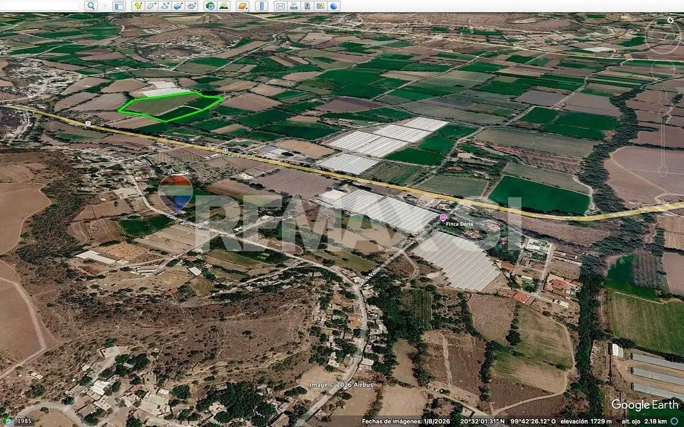Open the ruler measuring tool
This screenshot has width=684, height=427.
[262, 6]
